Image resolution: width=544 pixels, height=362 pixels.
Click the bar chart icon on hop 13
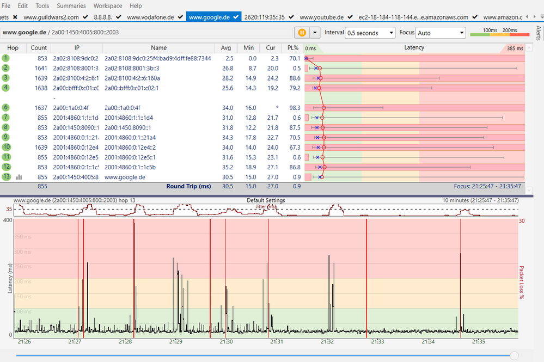pyautogui.click(x=19, y=177)
